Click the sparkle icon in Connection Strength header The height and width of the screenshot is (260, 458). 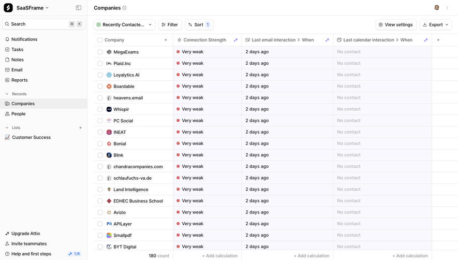[x=235, y=40]
